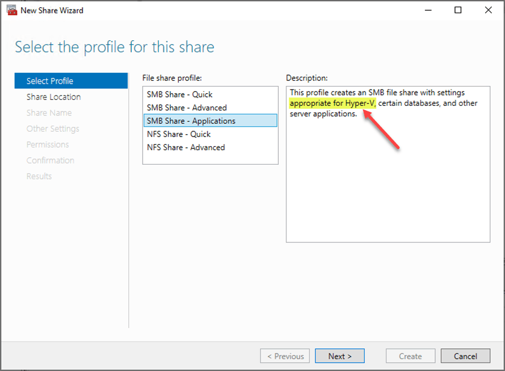Click the New Share Wizard title icon
This screenshot has height=371, width=505.
tap(12, 10)
